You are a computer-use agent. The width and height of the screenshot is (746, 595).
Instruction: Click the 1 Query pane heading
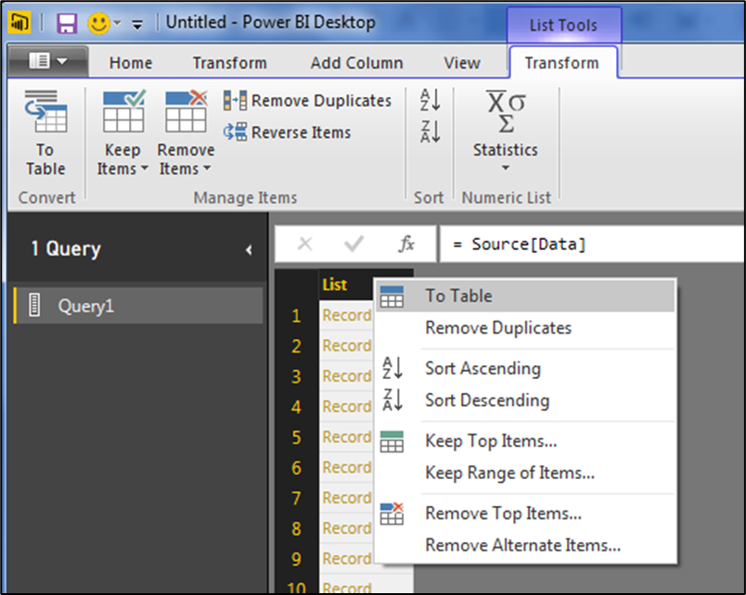66,249
